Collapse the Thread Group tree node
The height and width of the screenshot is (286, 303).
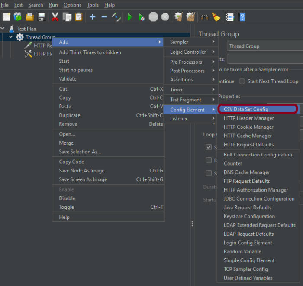pos(11,37)
